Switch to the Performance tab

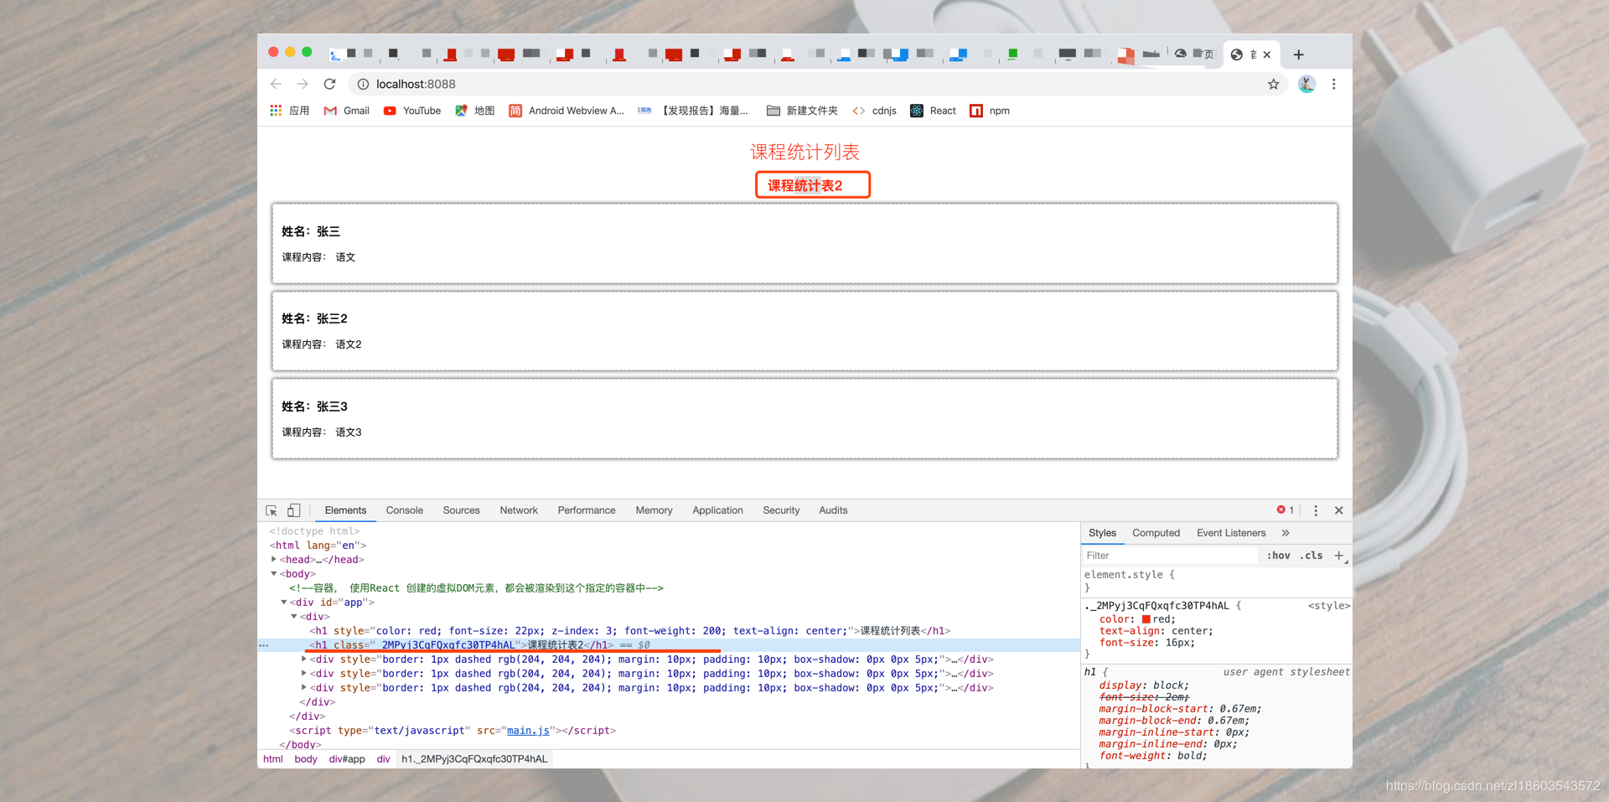click(587, 510)
